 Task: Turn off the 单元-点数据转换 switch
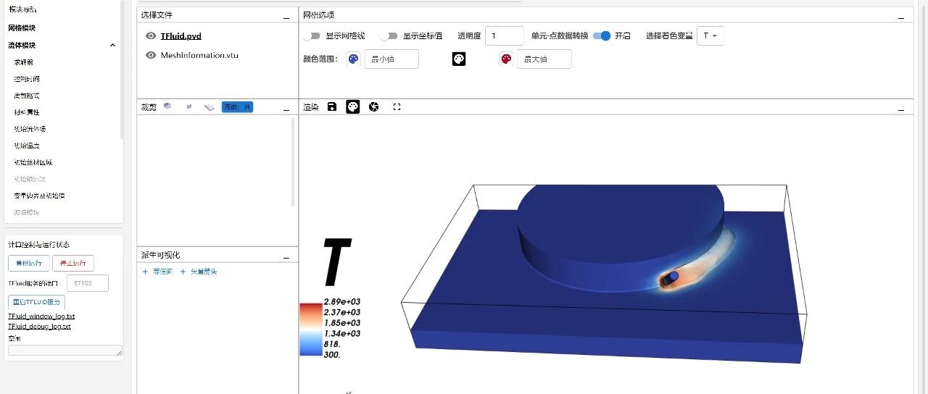pyautogui.click(x=602, y=35)
